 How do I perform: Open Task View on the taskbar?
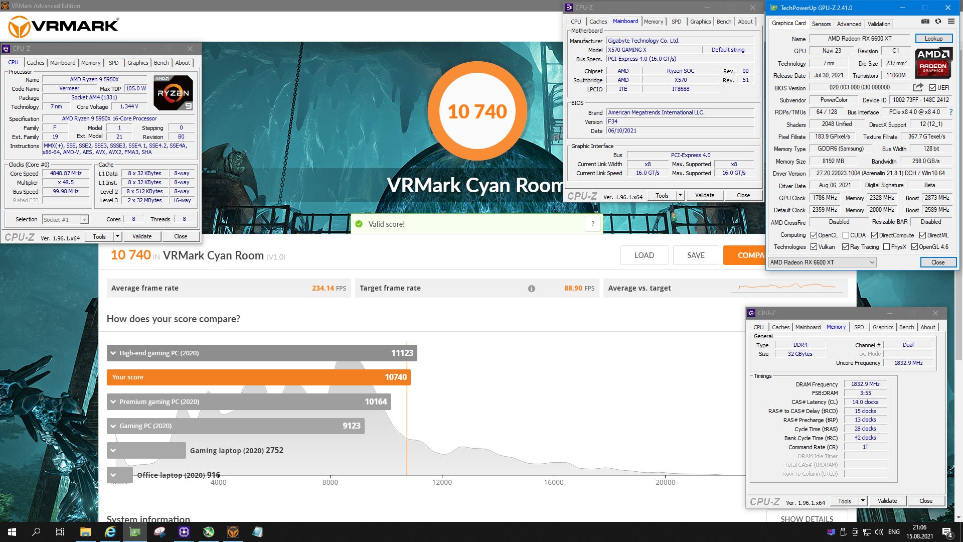tap(60, 532)
